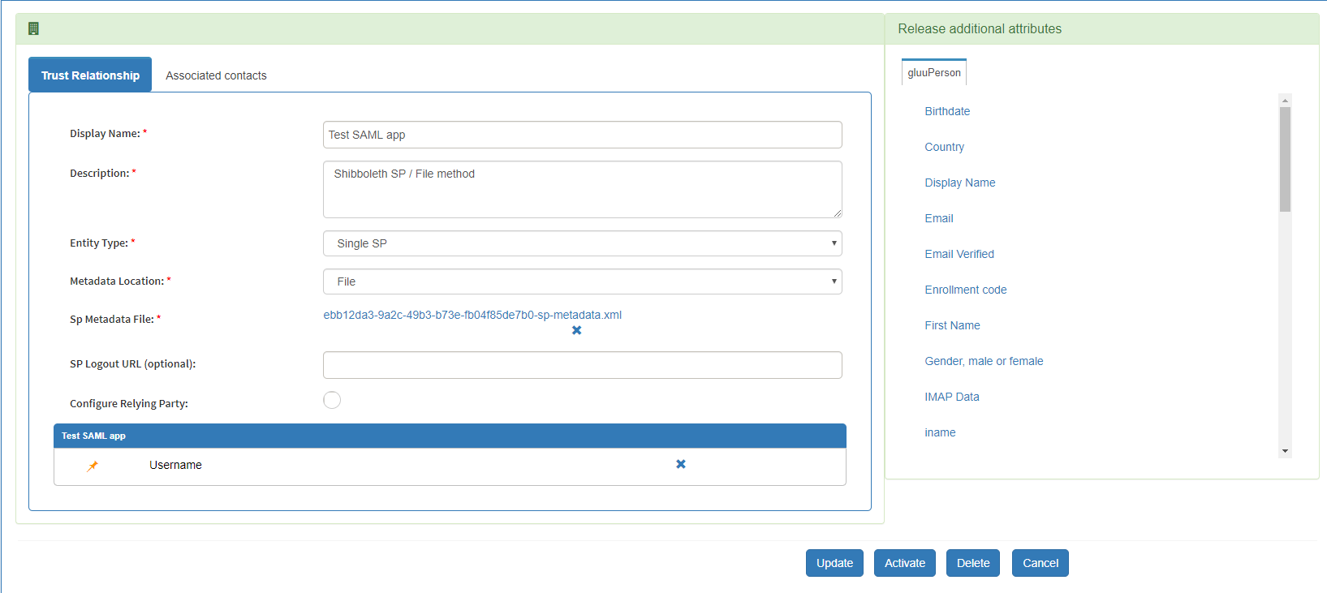Click the orange pin icon beside Username
Screen dimensions: 1327x593
click(x=93, y=466)
